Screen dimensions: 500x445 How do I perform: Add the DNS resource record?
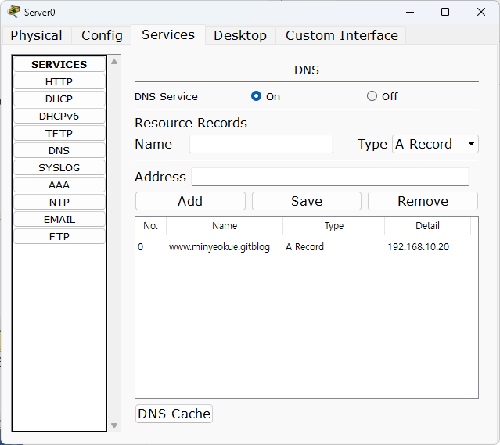190,201
